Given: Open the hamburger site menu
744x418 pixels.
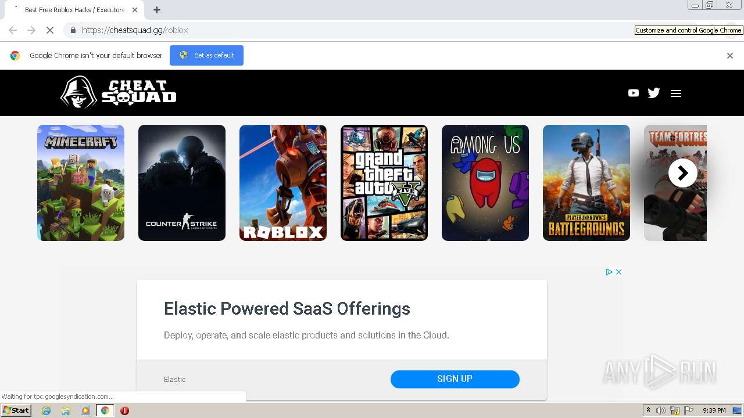Looking at the screenshot, I should (675, 93).
